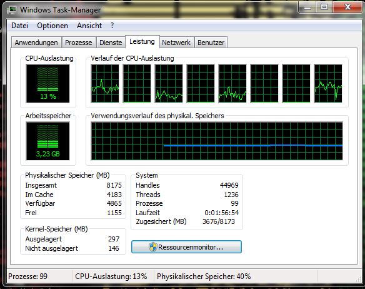
Task: Click the Verfügbar value 4865
Action: coord(114,203)
